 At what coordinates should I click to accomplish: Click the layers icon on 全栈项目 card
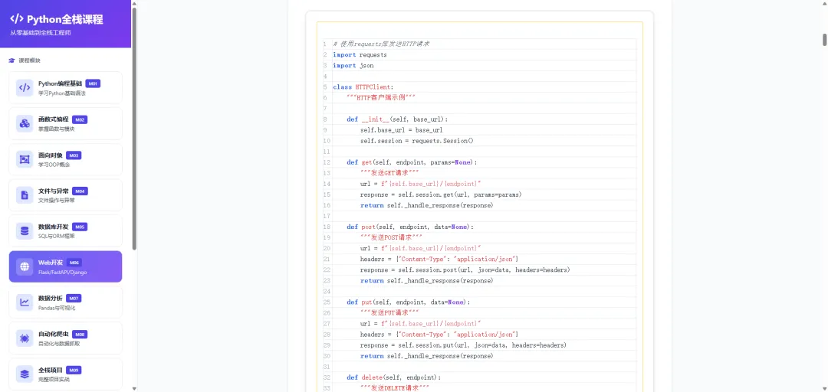(25, 374)
